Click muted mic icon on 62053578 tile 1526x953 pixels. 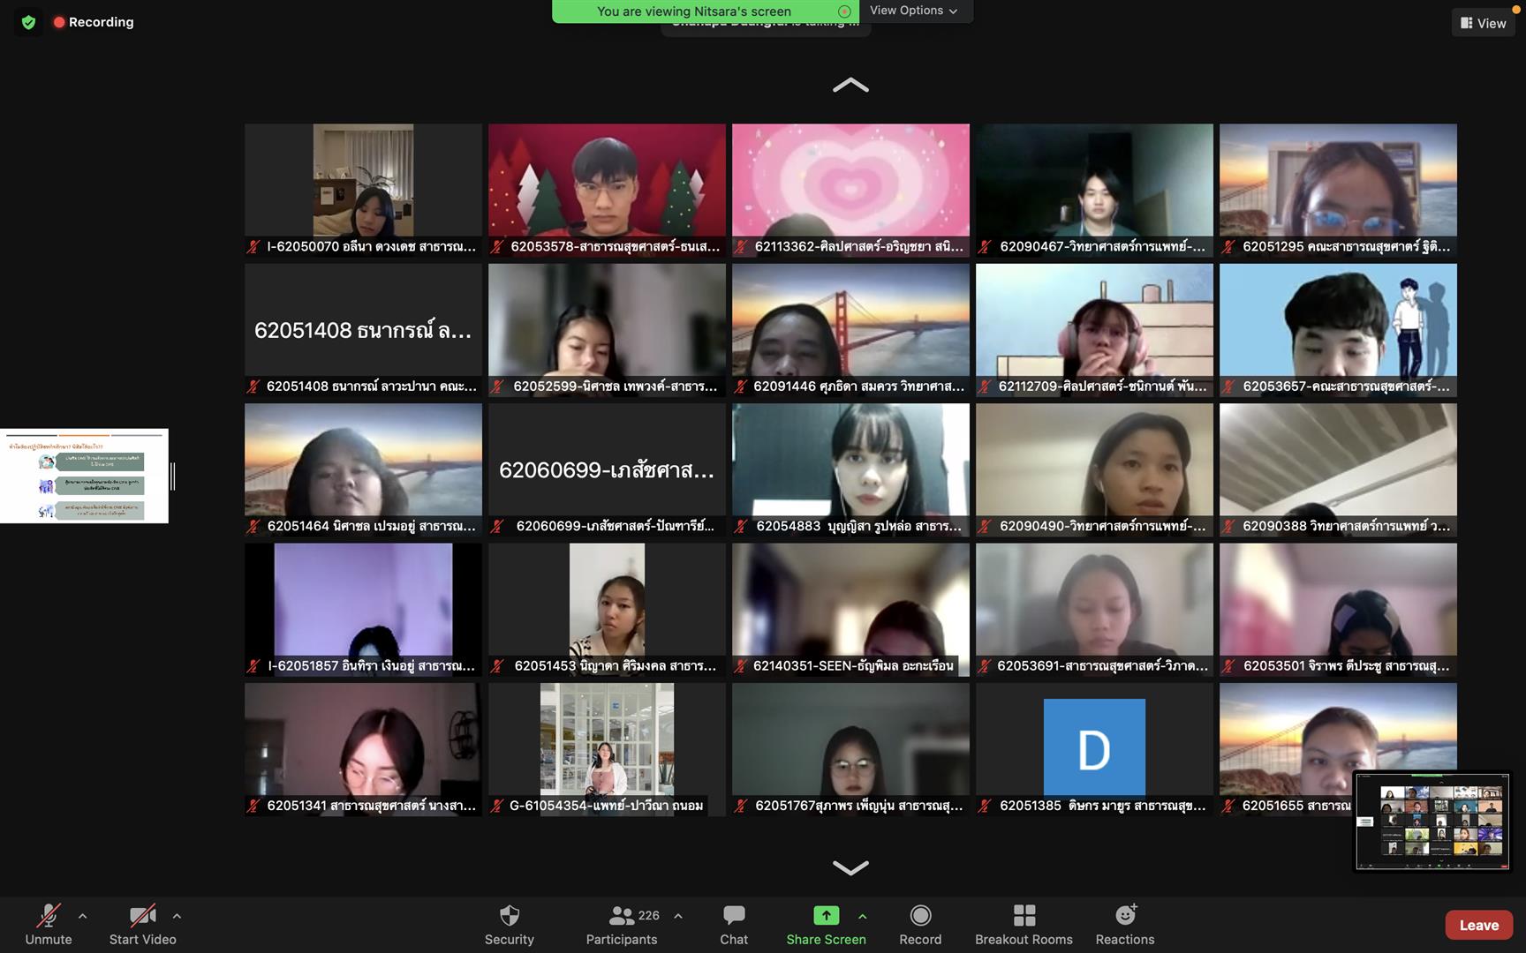tap(497, 247)
